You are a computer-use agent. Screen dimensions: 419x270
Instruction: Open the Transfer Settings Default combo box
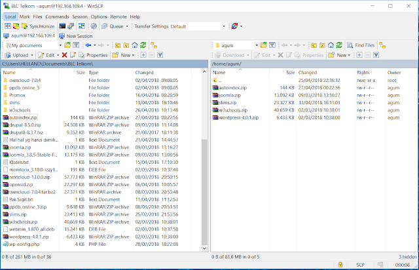coord(198,26)
